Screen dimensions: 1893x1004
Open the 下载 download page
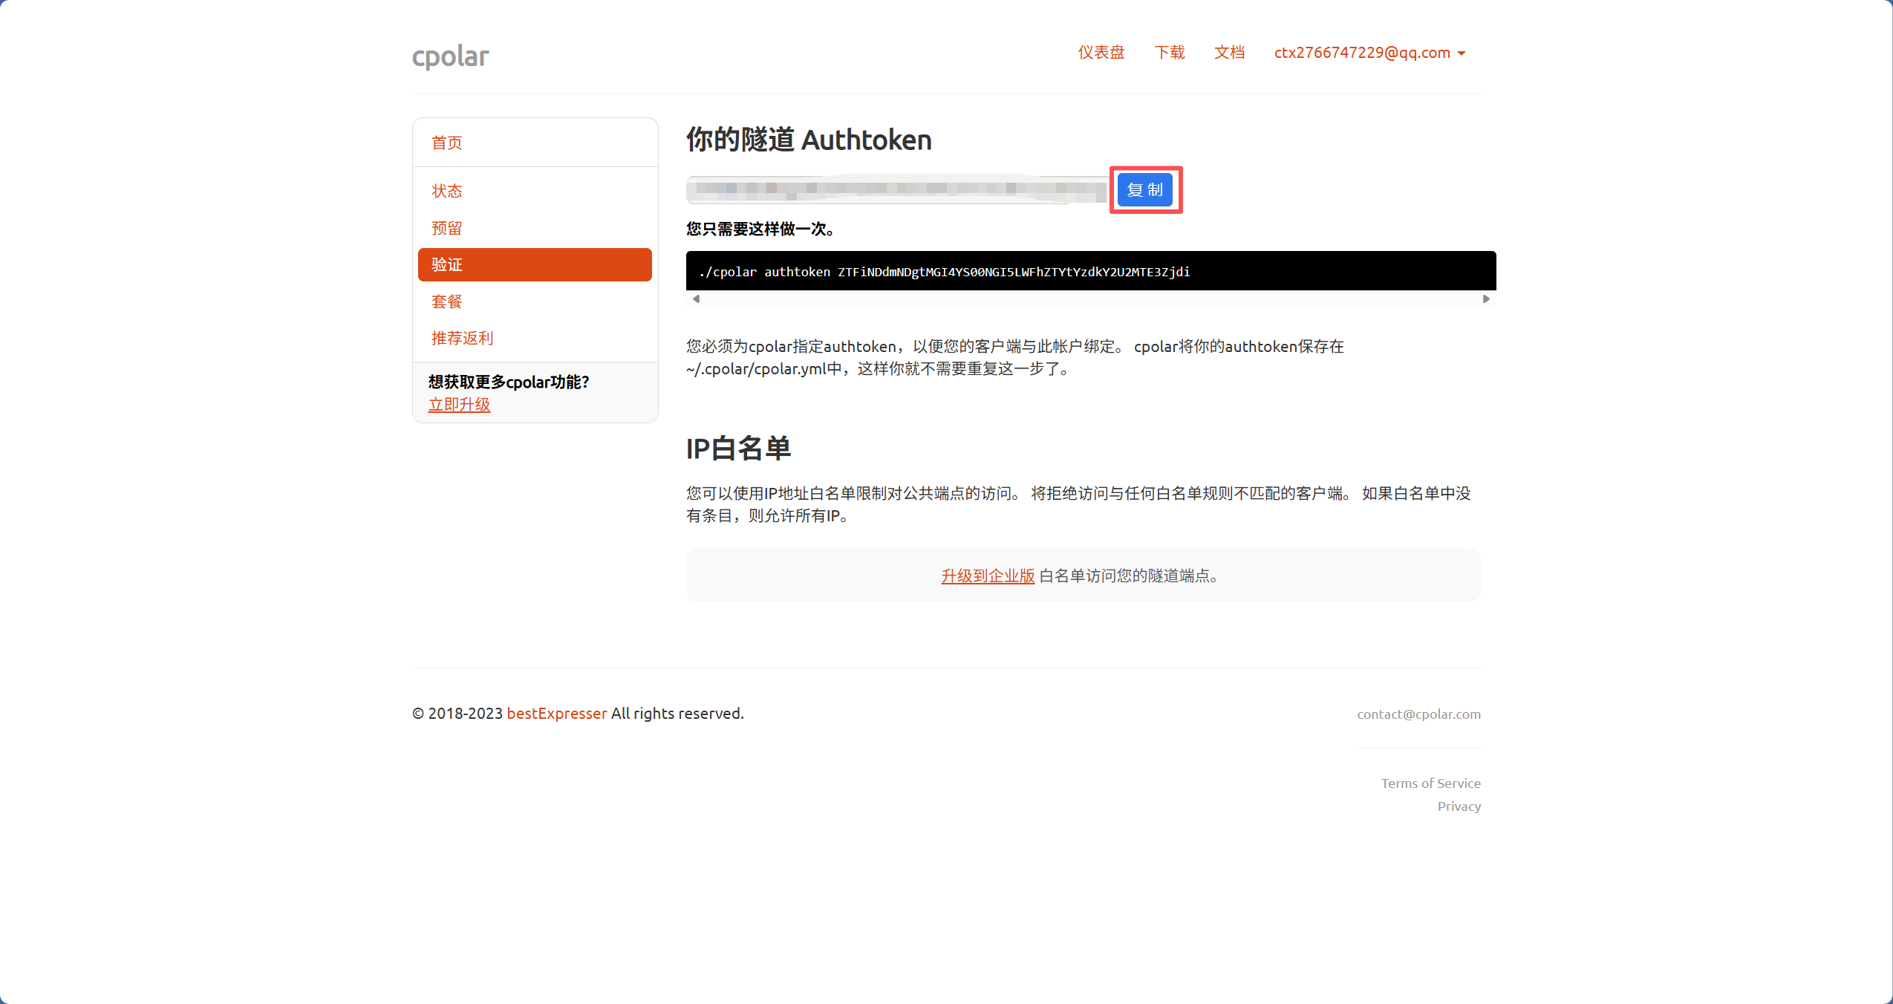1169,53
